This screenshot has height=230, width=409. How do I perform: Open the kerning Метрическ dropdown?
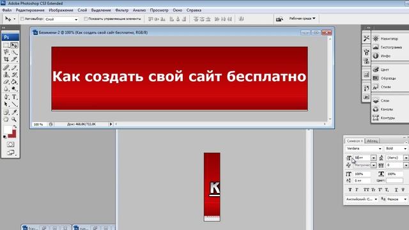click(373, 165)
